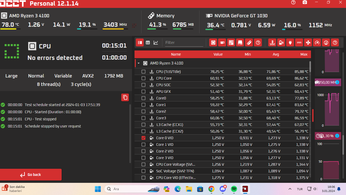Switch to the table-only view icon
The height and width of the screenshot is (195, 346).
pos(148,43)
